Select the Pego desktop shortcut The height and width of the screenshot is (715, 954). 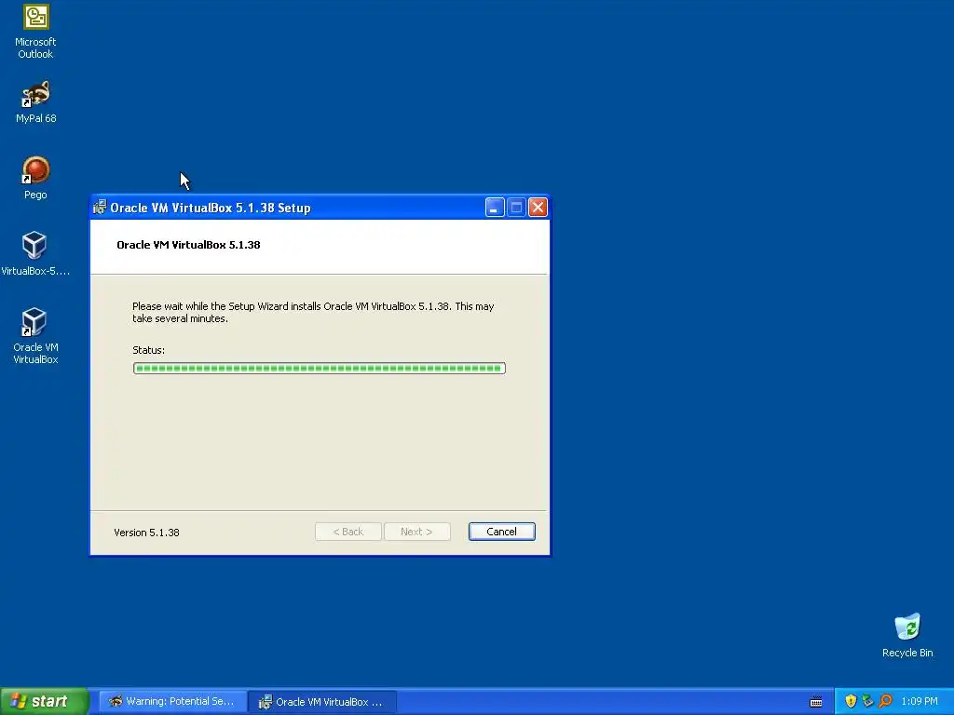click(x=35, y=178)
